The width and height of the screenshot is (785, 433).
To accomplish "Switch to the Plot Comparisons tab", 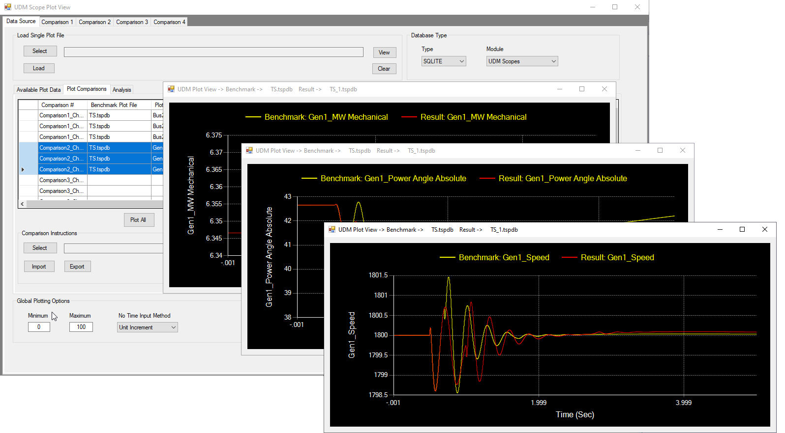I will click(87, 89).
